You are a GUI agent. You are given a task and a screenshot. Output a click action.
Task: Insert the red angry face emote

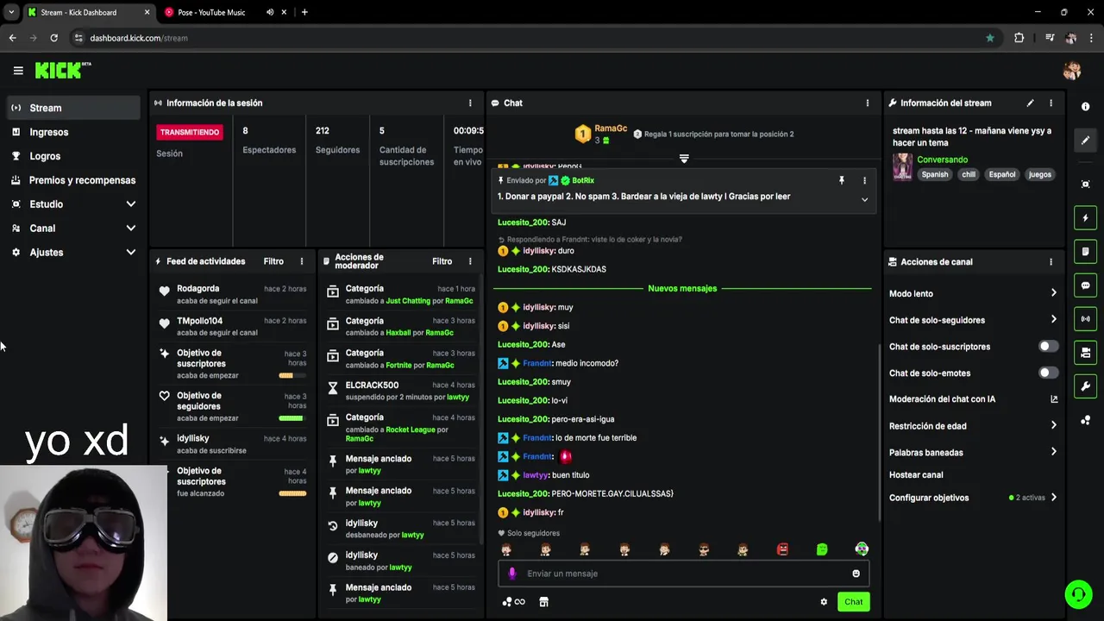pos(782,549)
